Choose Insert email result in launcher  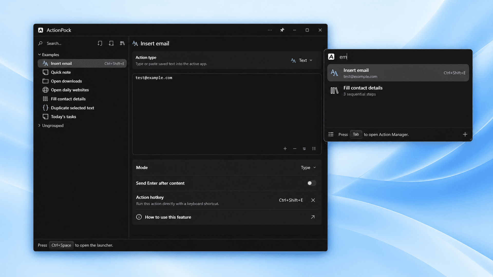pyautogui.click(x=398, y=73)
